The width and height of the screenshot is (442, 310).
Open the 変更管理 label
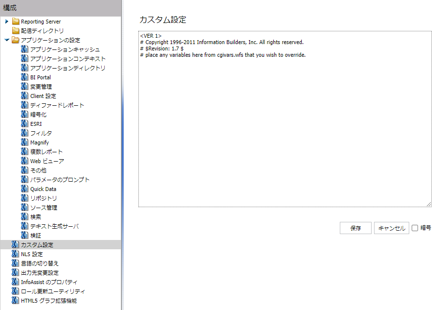point(41,87)
